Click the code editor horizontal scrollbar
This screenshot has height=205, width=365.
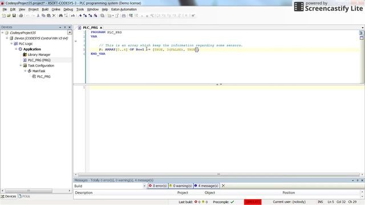(x=218, y=174)
